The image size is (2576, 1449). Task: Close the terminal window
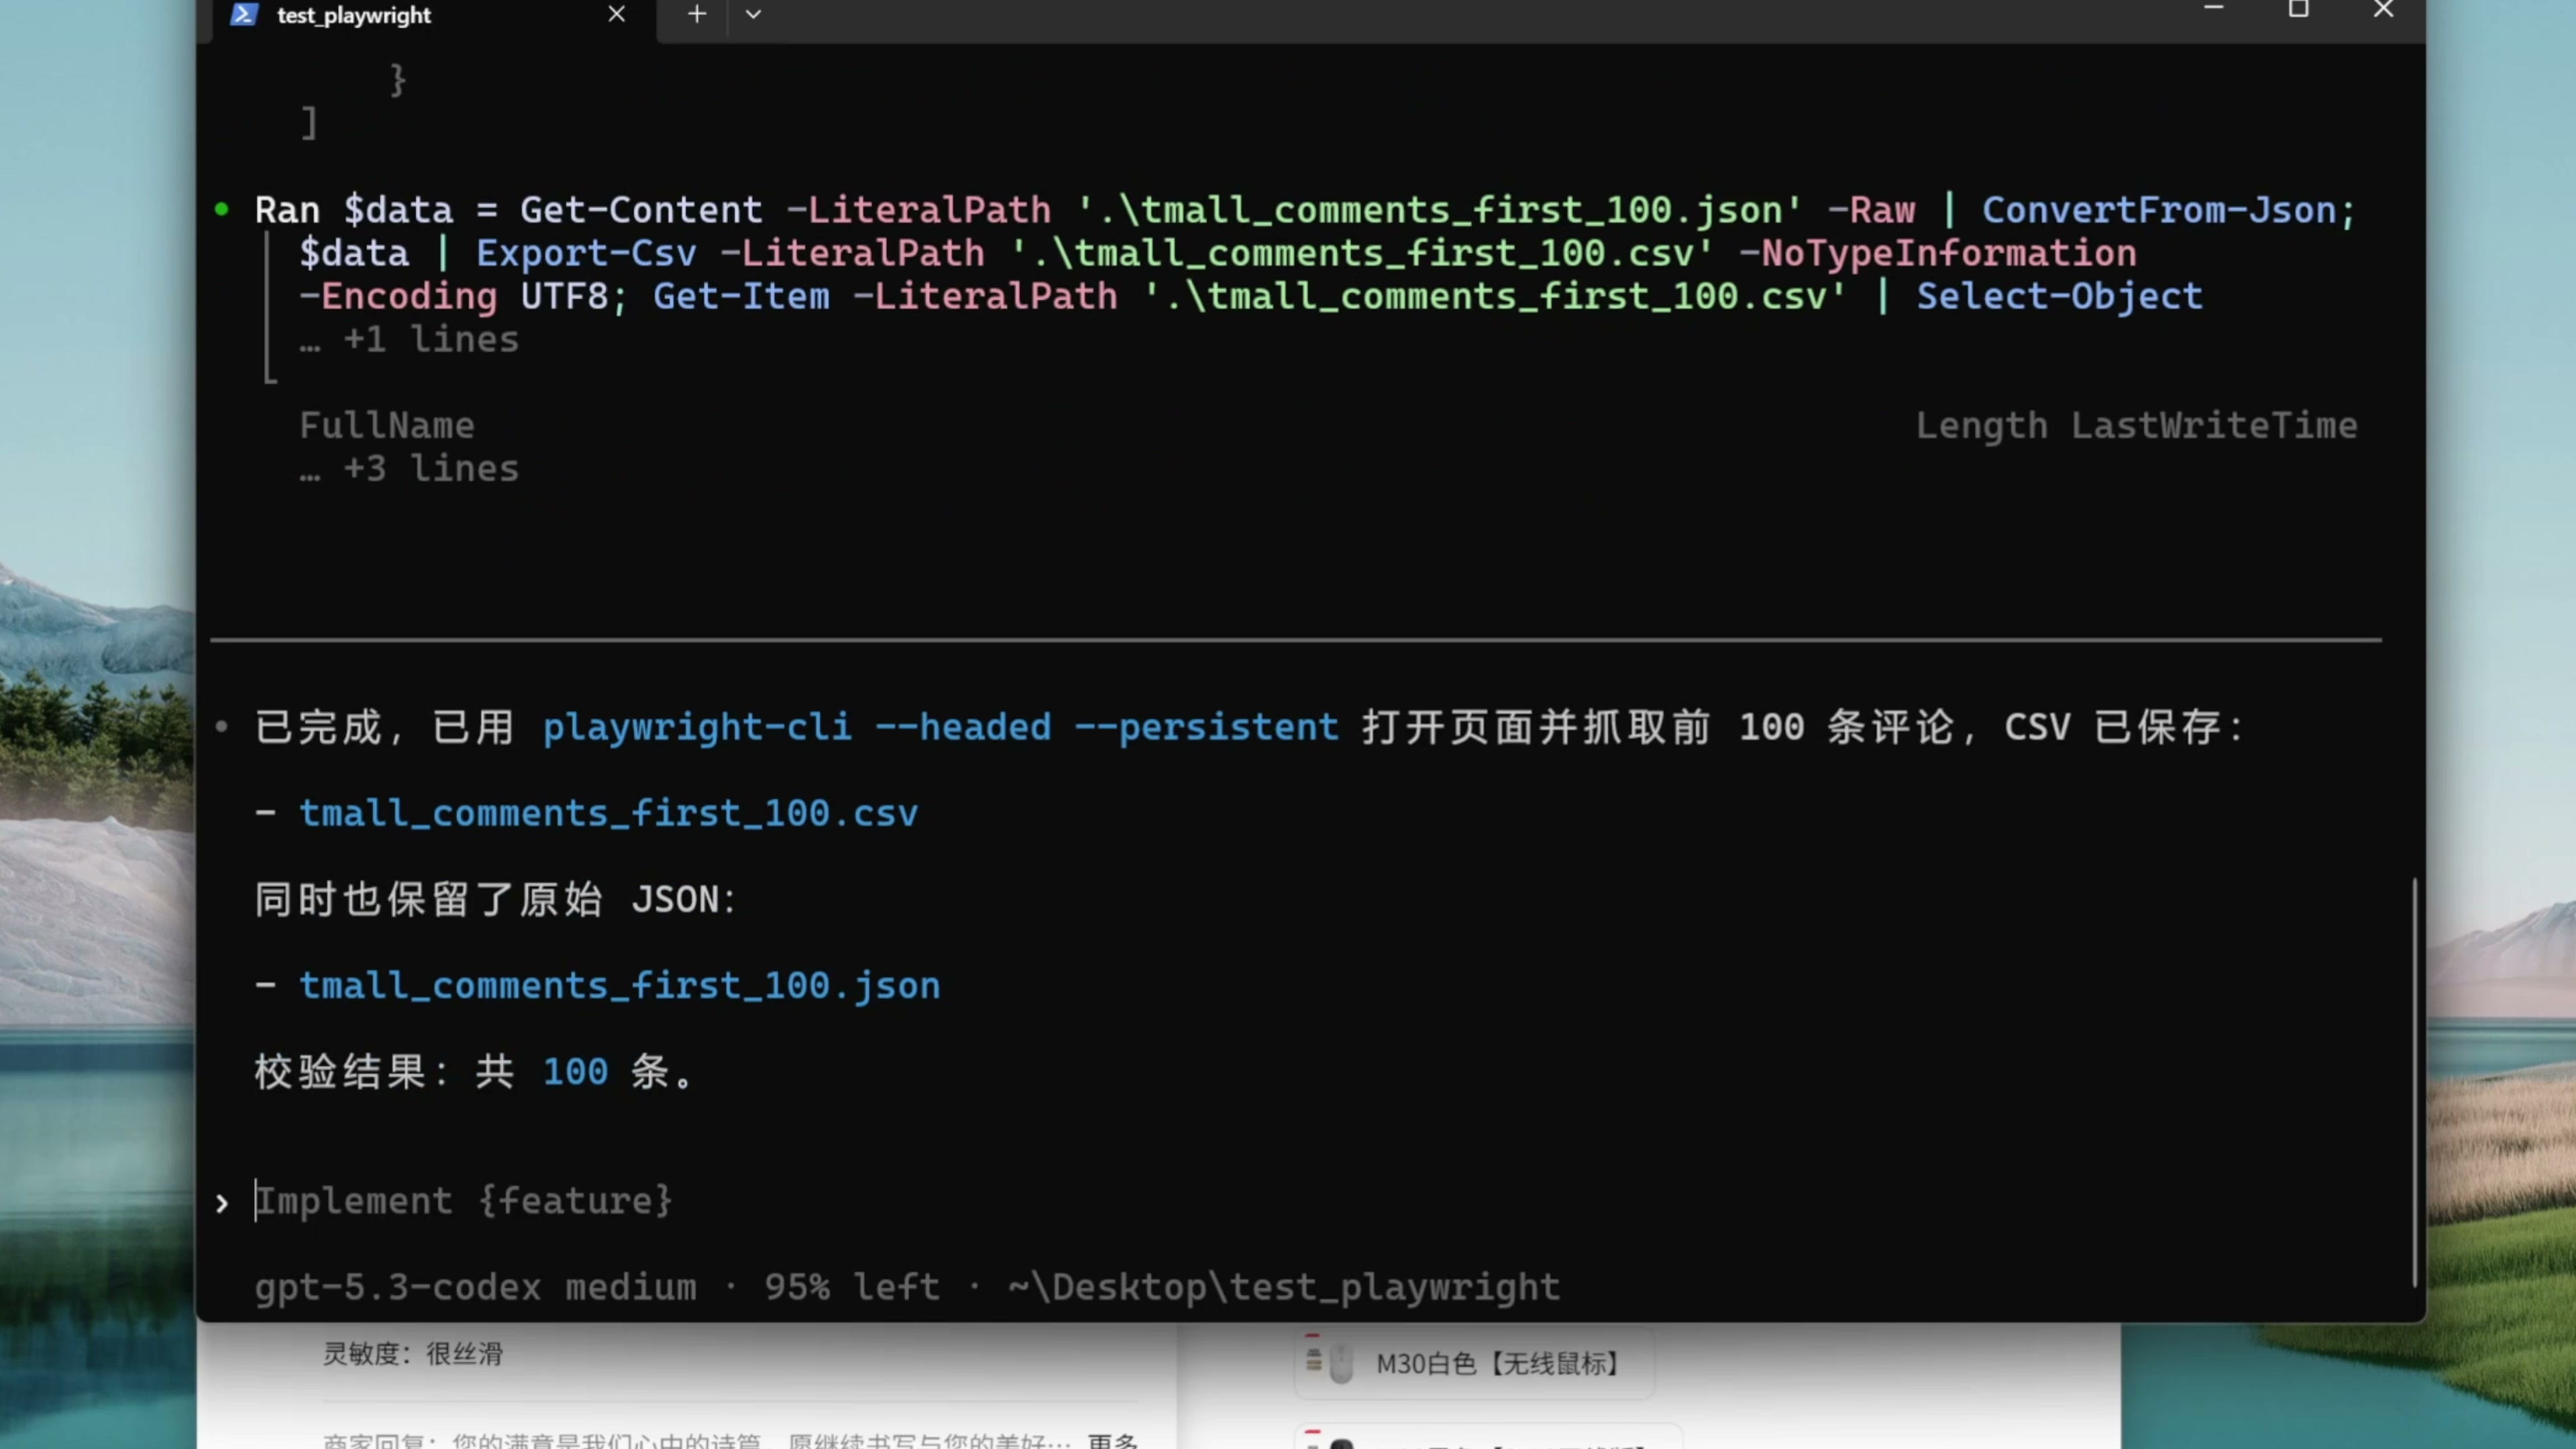[x=2383, y=9]
